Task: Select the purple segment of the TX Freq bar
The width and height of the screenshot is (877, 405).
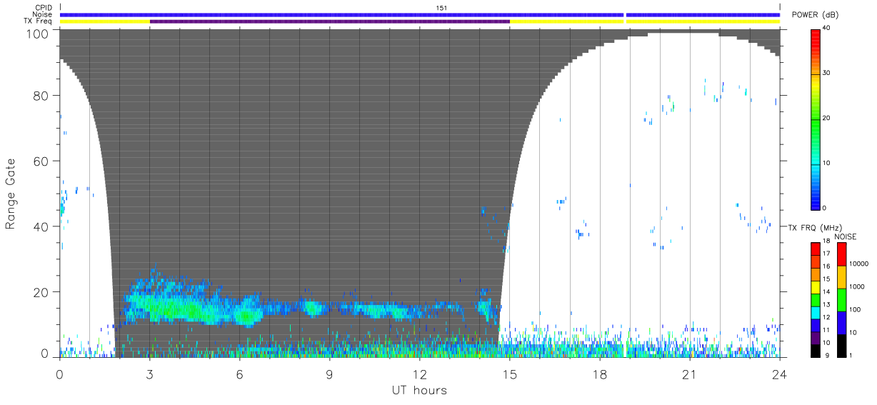Action: pyautogui.click(x=330, y=21)
